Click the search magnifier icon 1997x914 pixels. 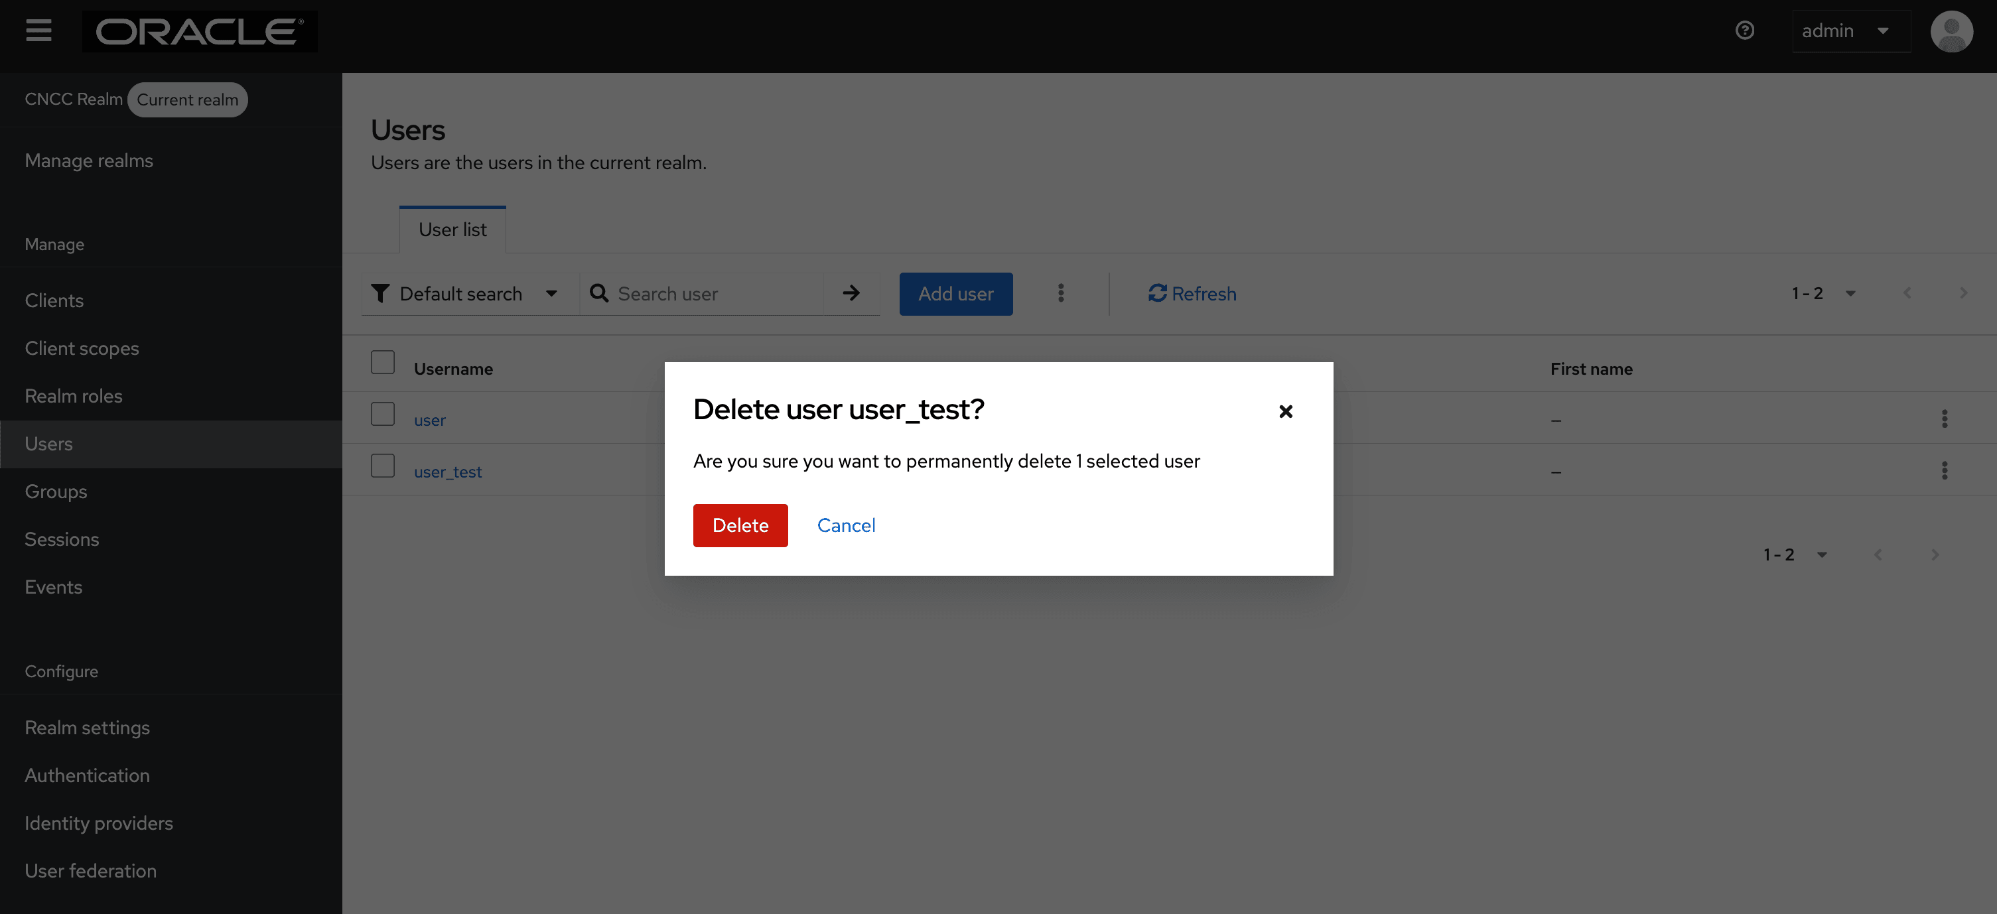pos(598,294)
